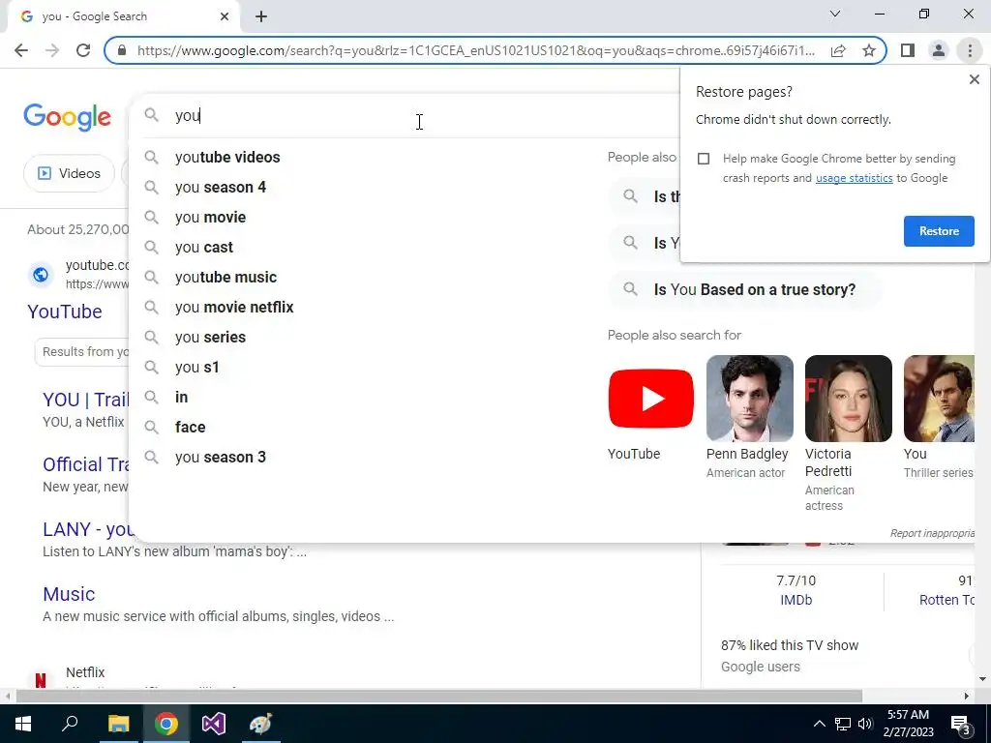This screenshot has width=991, height=743.
Task: Click the forward navigation arrow
Action: coord(52,50)
